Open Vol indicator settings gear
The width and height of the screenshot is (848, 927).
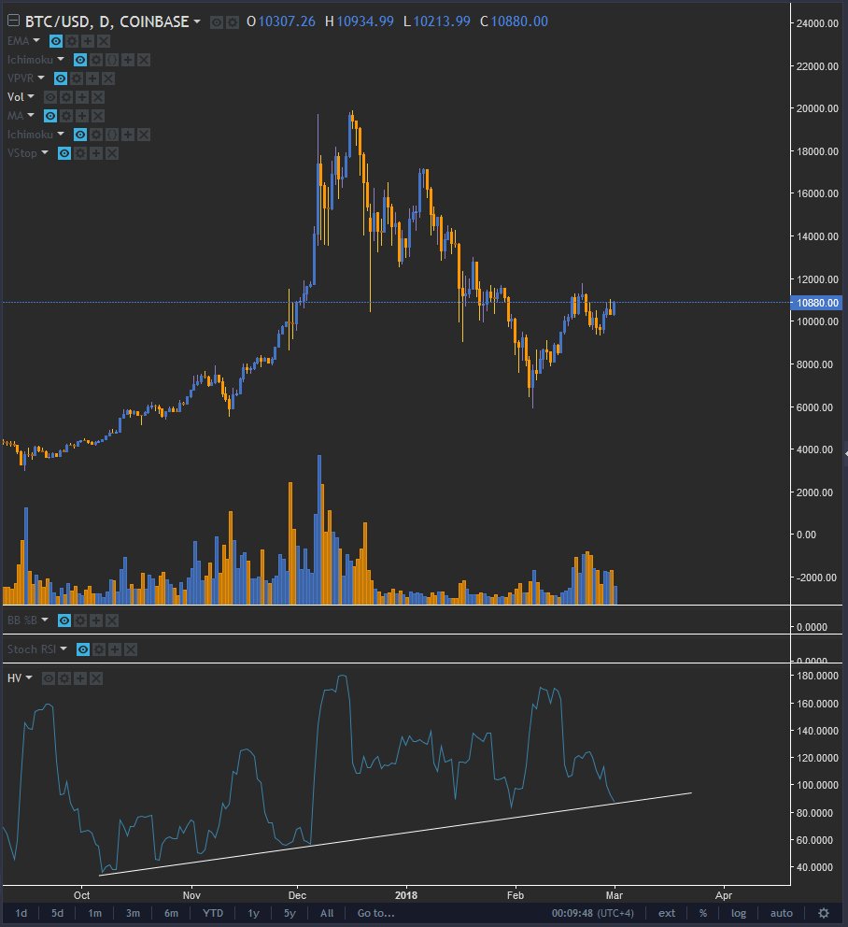pyautogui.click(x=66, y=97)
